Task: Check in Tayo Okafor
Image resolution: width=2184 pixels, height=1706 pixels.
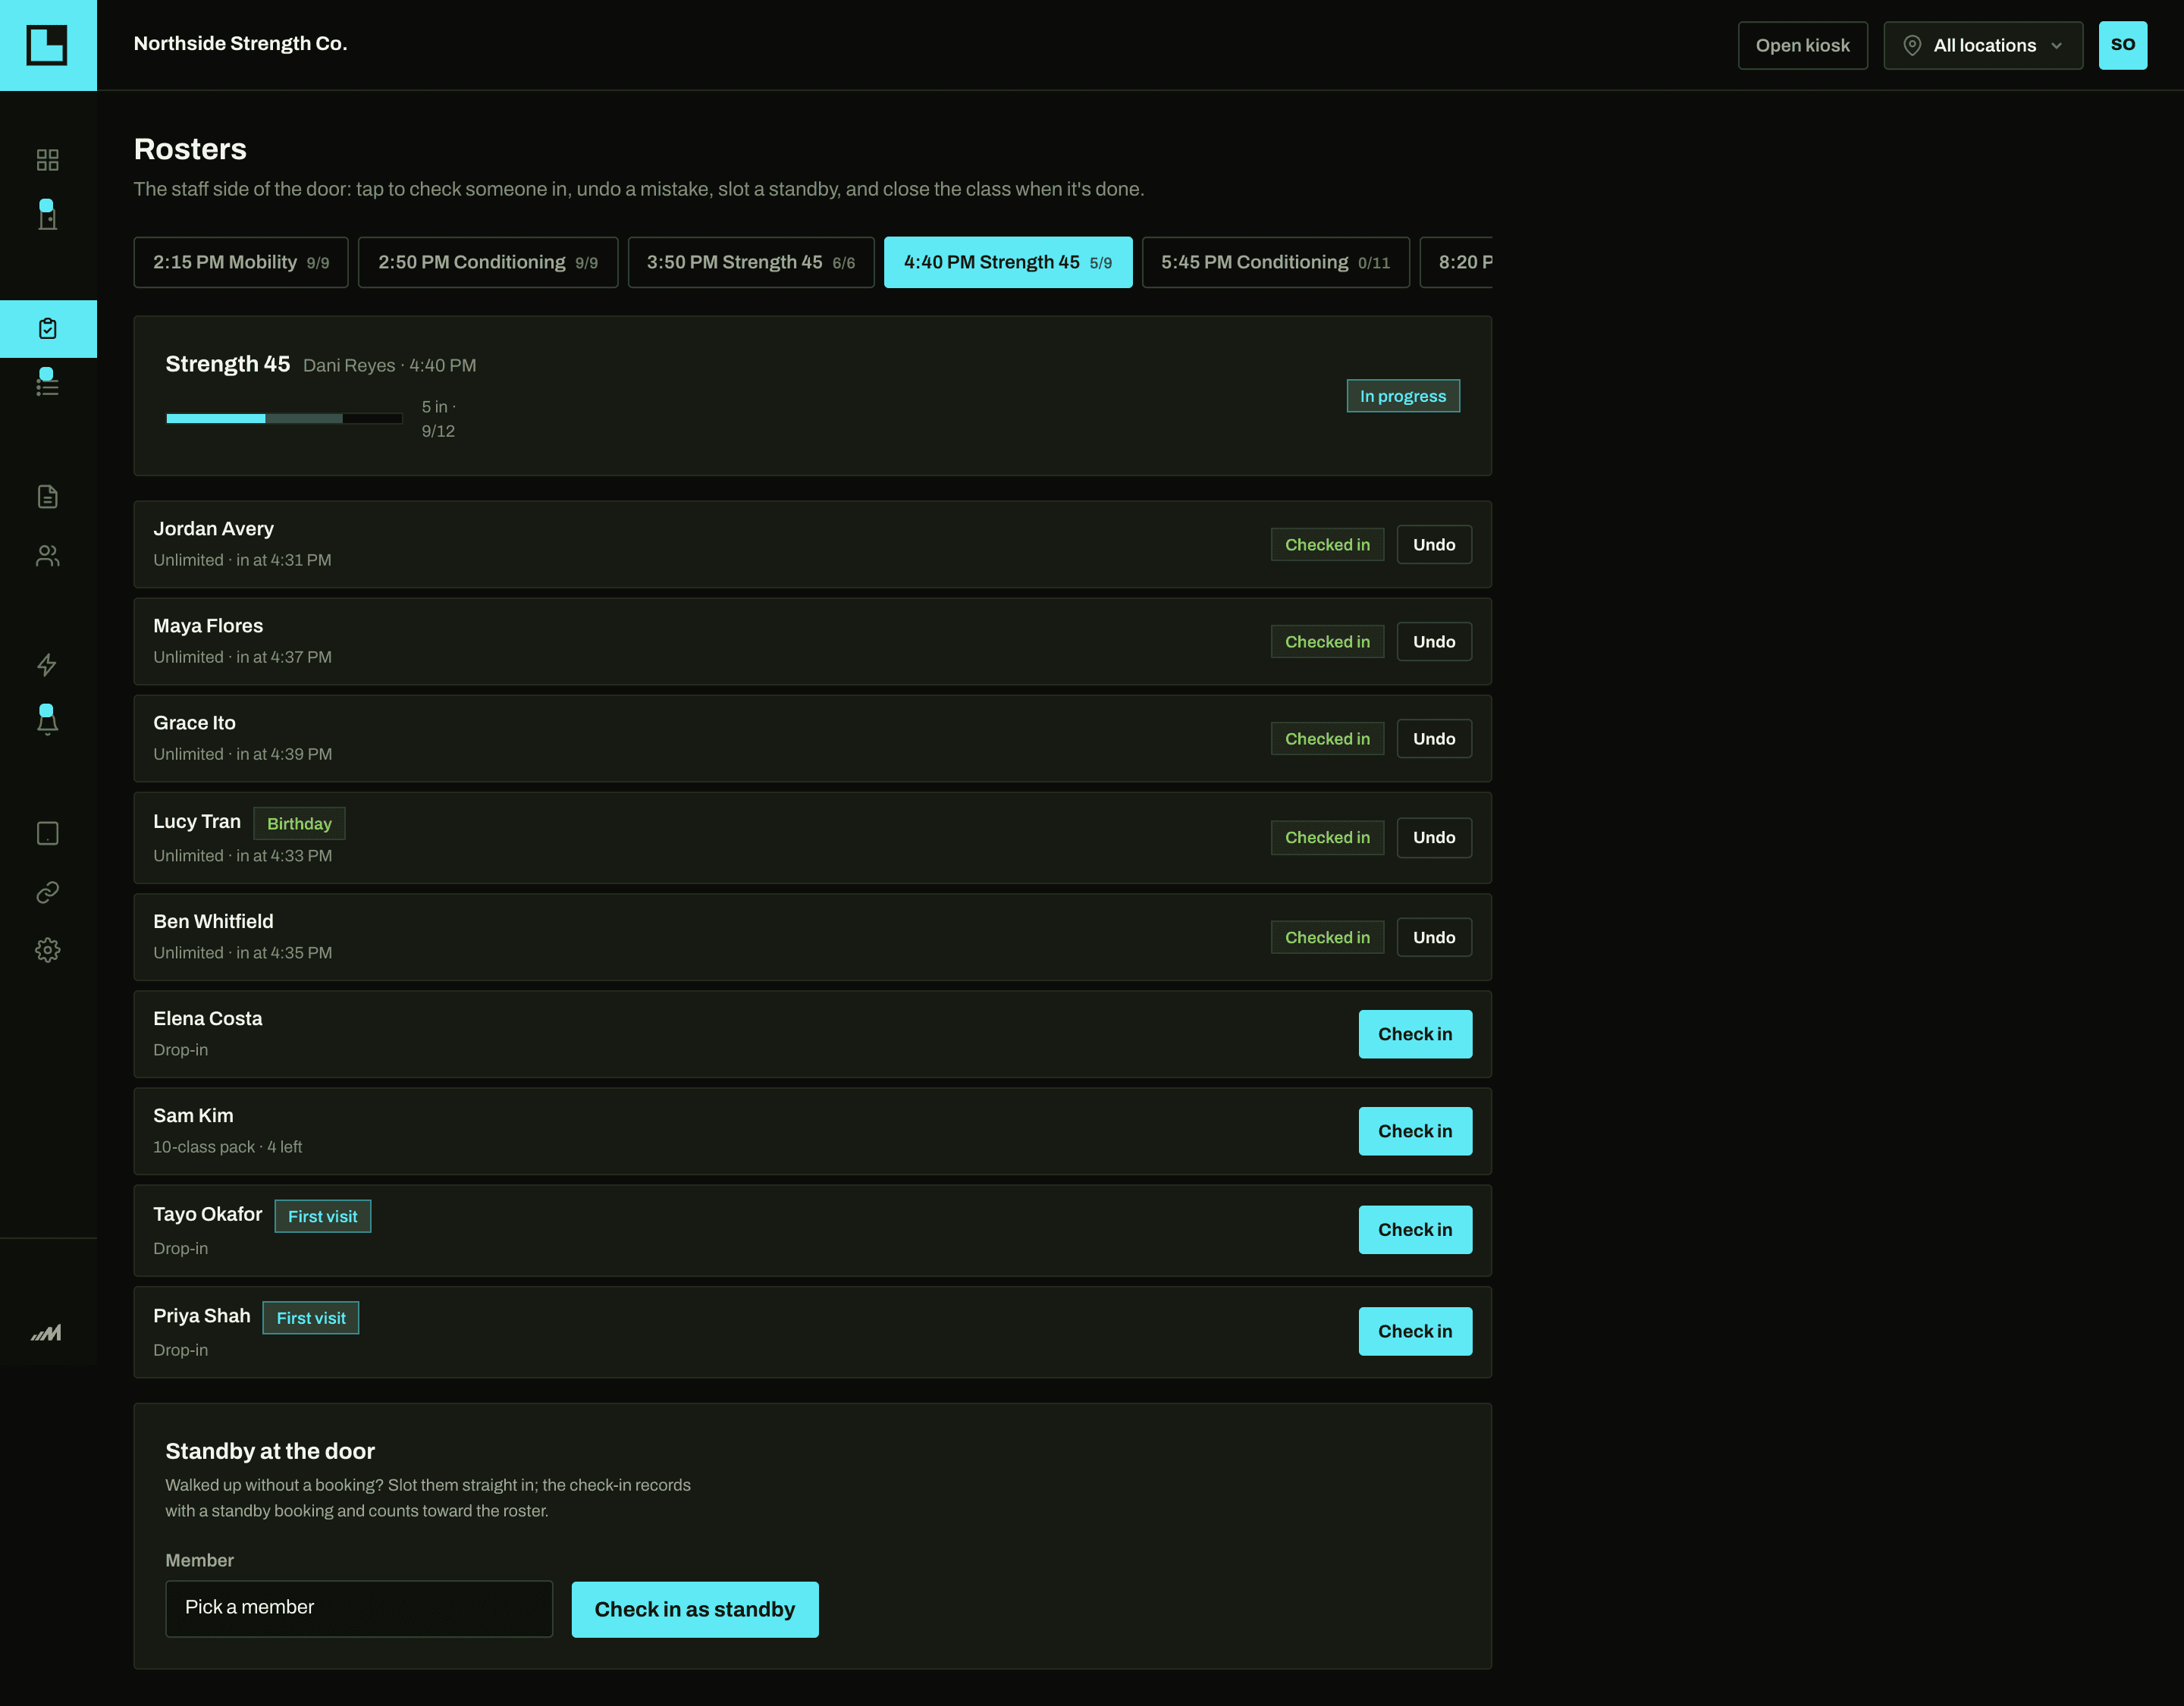Action: click(1415, 1230)
